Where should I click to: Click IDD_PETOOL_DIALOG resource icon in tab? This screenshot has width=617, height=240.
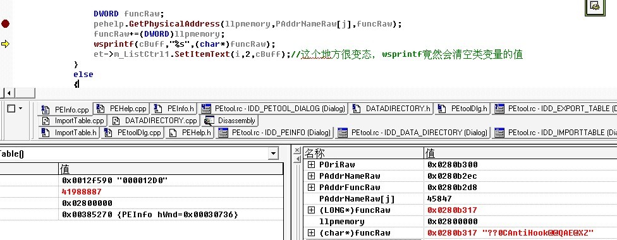click(x=205, y=109)
